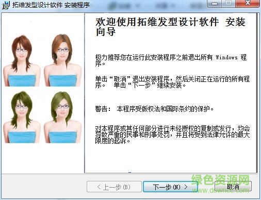Screen dimensions: 261x200
Task: Click the disabled 上一步(B) back button
Action: [114, 187]
